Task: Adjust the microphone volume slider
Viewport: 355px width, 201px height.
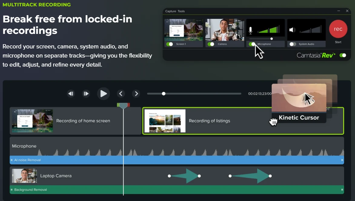Action: coord(271,39)
